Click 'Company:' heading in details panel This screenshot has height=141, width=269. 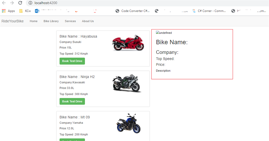click(x=167, y=52)
